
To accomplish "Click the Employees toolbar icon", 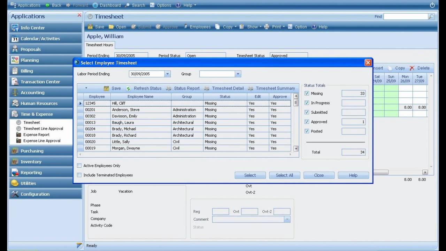I will click(186, 27).
